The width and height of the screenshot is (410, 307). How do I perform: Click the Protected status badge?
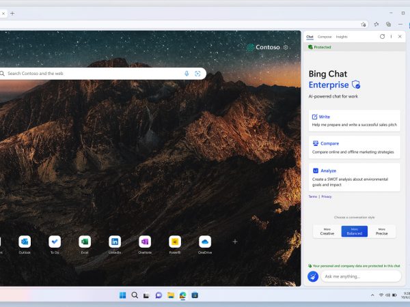pos(320,47)
